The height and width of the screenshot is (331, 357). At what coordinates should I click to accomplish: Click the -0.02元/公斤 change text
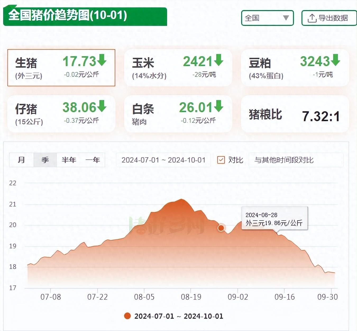tap(81, 74)
